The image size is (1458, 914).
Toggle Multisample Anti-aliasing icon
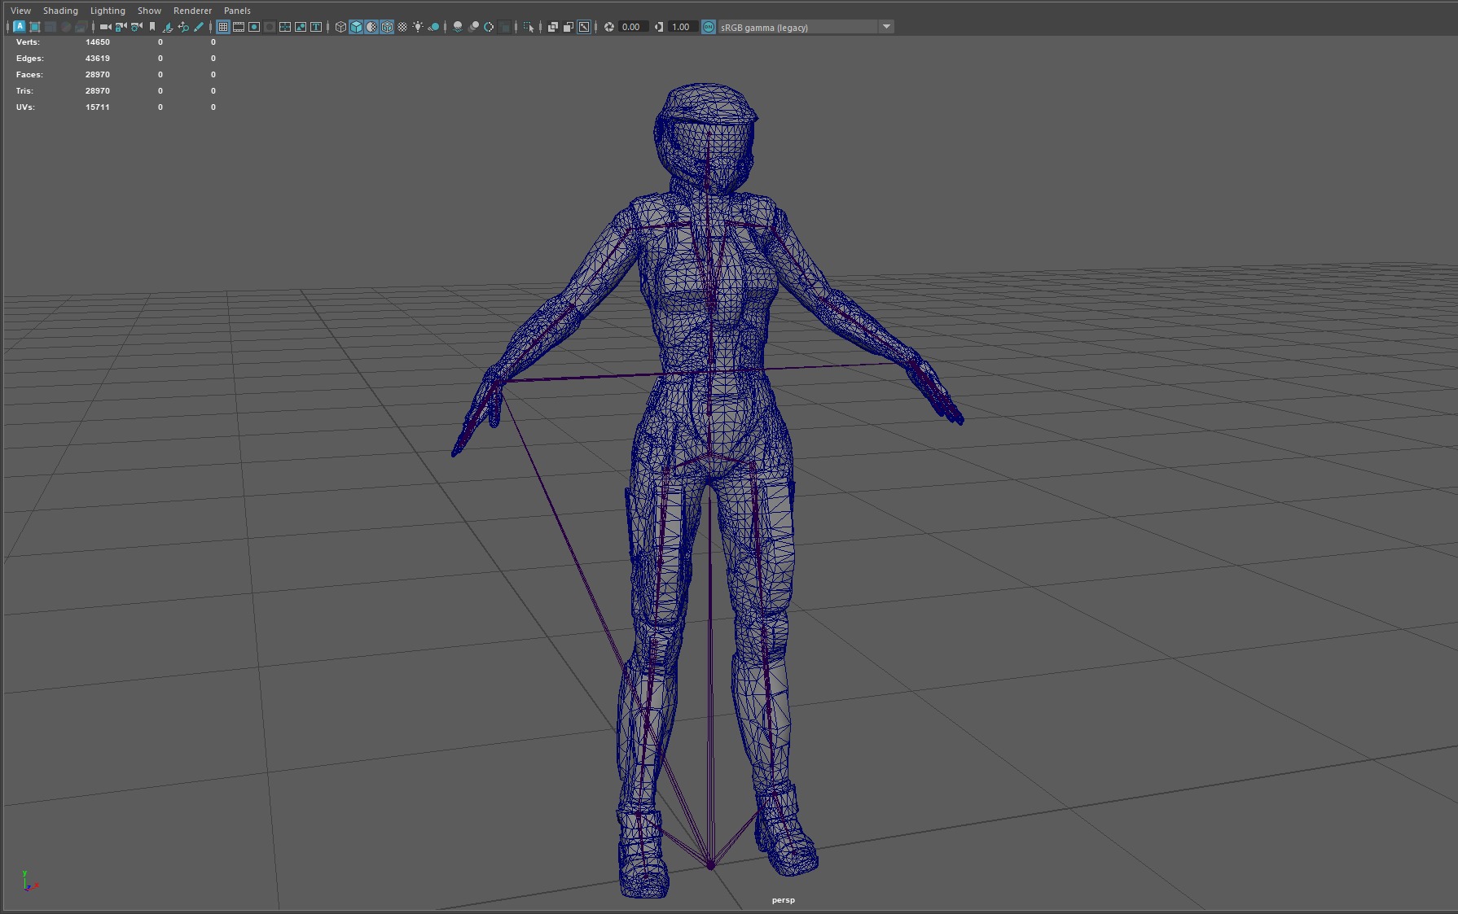(489, 27)
